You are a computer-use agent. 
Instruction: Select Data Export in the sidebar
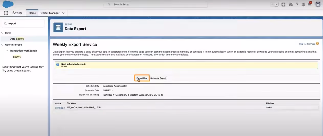17,39
